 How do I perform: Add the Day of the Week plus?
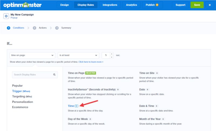[90, 119]
